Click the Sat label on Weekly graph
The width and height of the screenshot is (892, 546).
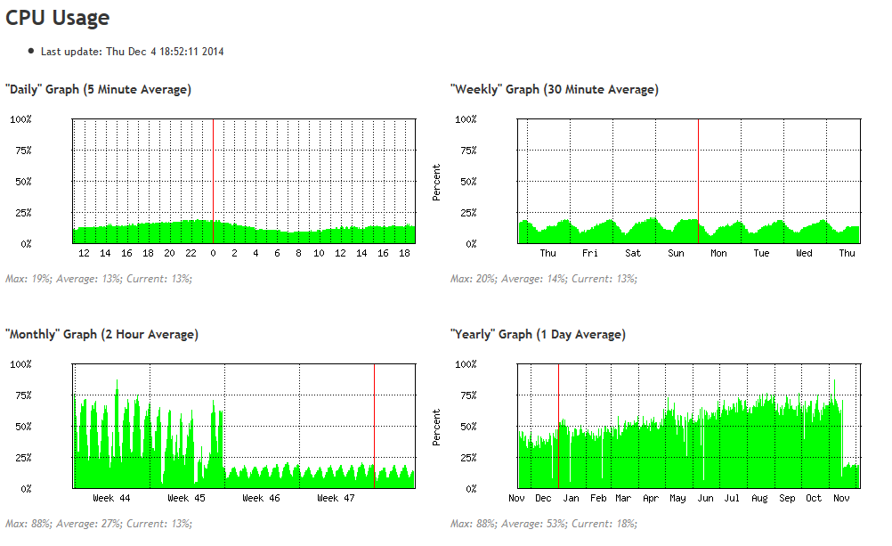[633, 253]
